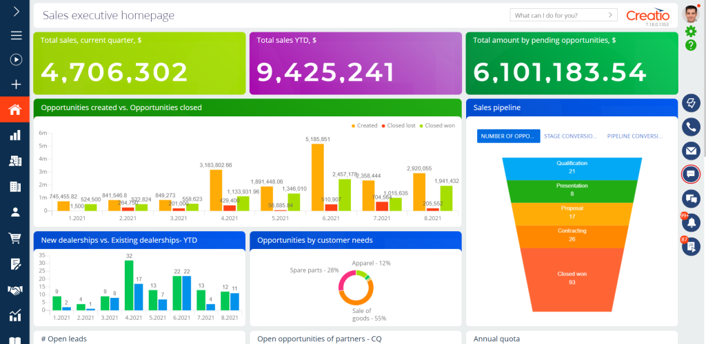Open the user profile avatar menu
This screenshot has width=706, height=344.
tap(690, 14)
